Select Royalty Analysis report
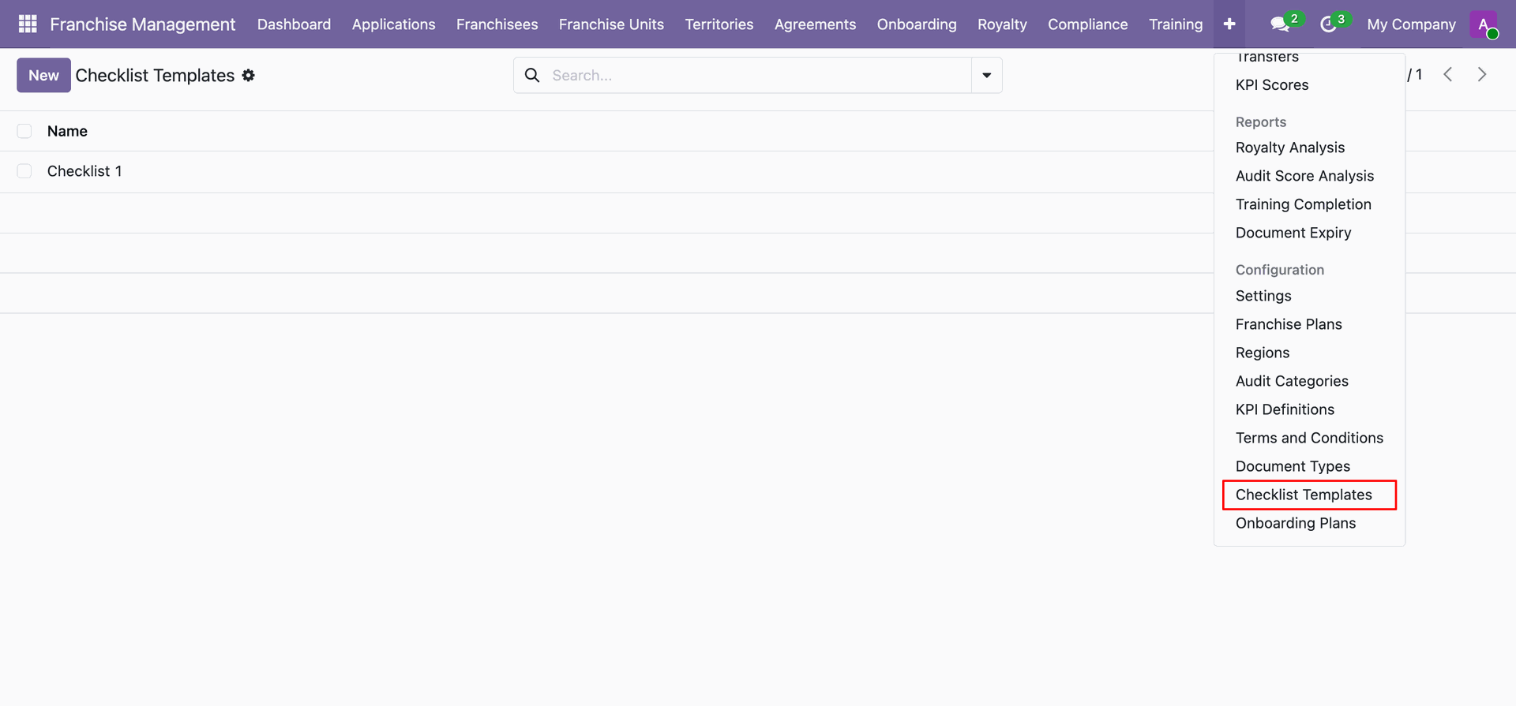Image resolution: width=1516 pixels, height=706 pixels. pos(1290,148)
